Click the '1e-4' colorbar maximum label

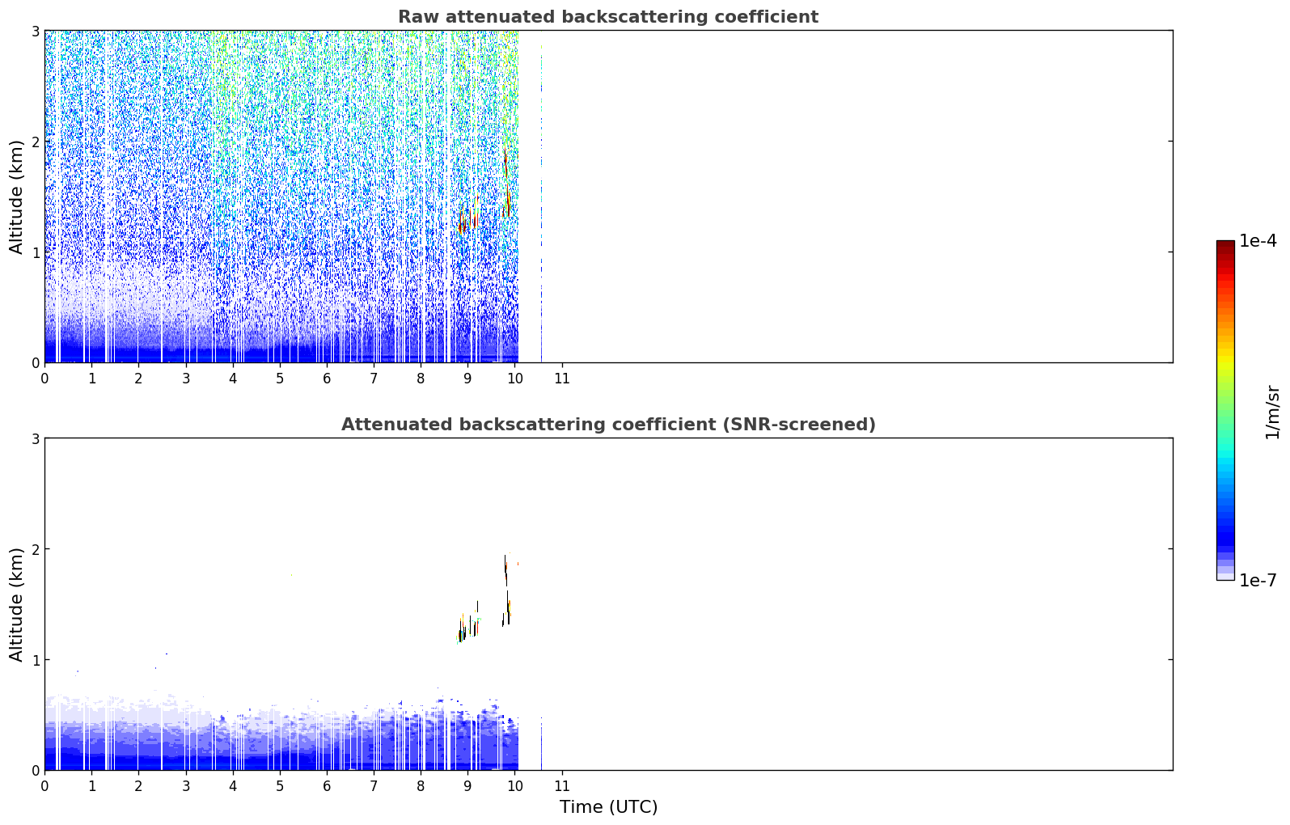(1258, 241)
